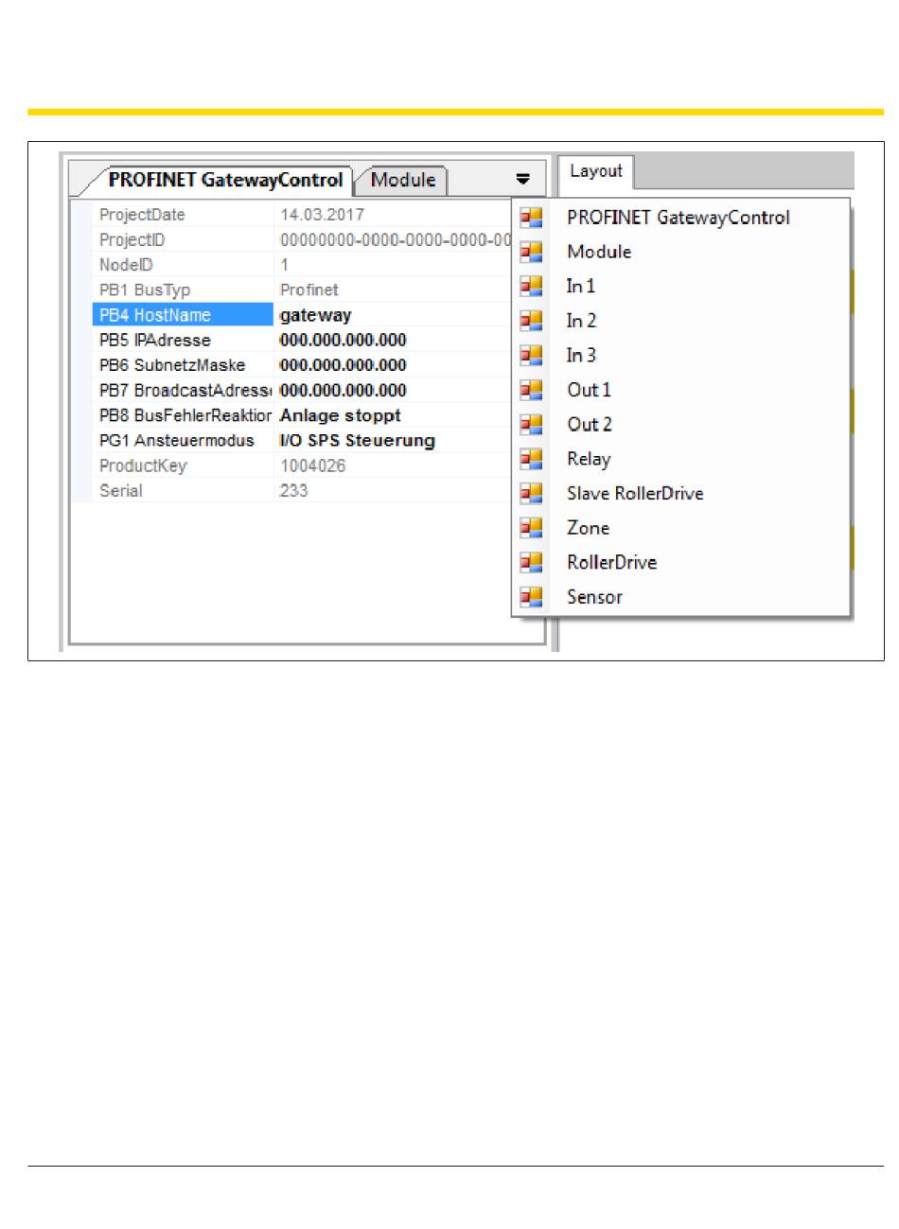Click icon next to Zone entry
The image size is (899, 1229).
[532, 528]
